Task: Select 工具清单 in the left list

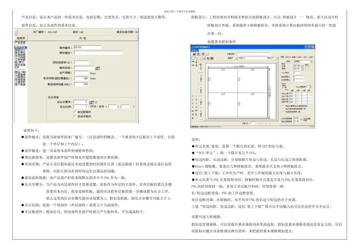Action: pyautogui.click(x=20, y=75)
